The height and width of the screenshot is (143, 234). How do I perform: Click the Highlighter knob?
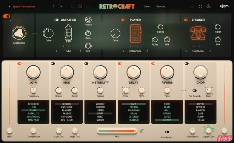coord(192,131)
